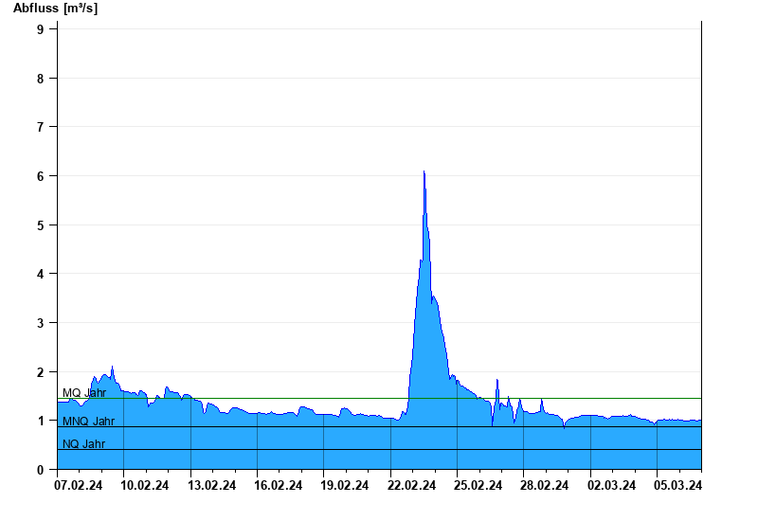Click the y-axis value 7
The width and height of the screenshot is (758, 521).
(x=40, y=127)
